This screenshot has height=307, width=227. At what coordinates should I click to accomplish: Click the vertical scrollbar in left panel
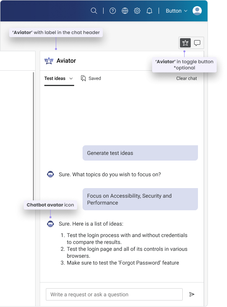tap(34, 137)
